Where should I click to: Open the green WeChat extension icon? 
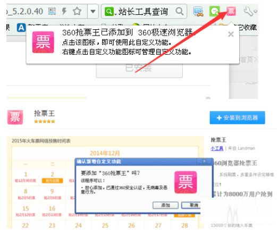(x=215, y=11)
